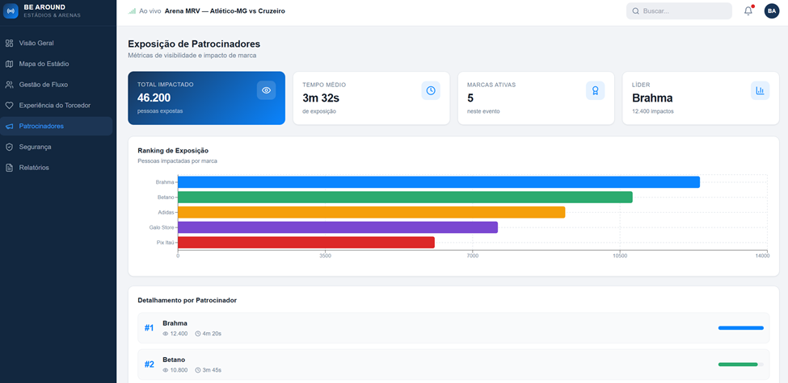Screen dimensions: 788x383
Task: Click the magnifier icon in search box
Action: point(636,11)
